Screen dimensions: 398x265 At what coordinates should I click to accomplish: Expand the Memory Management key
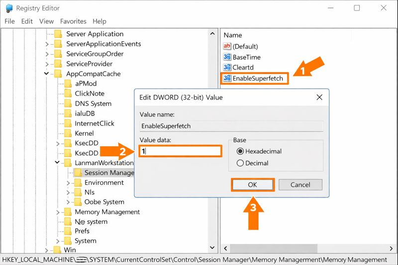[58, 212]
